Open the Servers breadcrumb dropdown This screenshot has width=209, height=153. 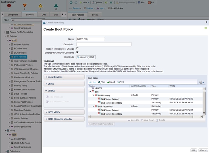[76, 8]
